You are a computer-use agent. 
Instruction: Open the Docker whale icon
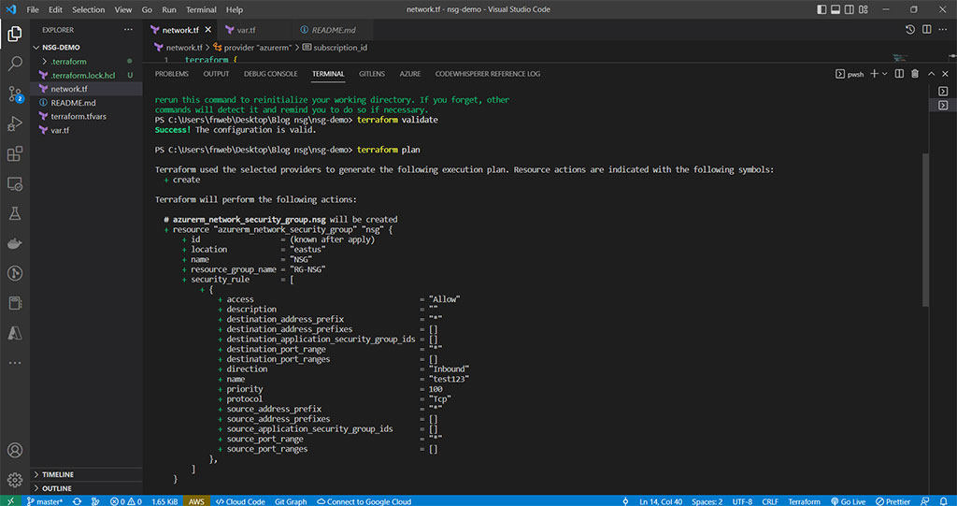coord(15,243)
